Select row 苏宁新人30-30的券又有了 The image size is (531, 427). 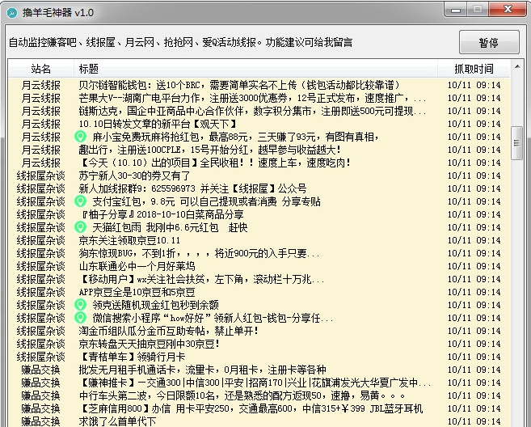(x=259, y=175)
